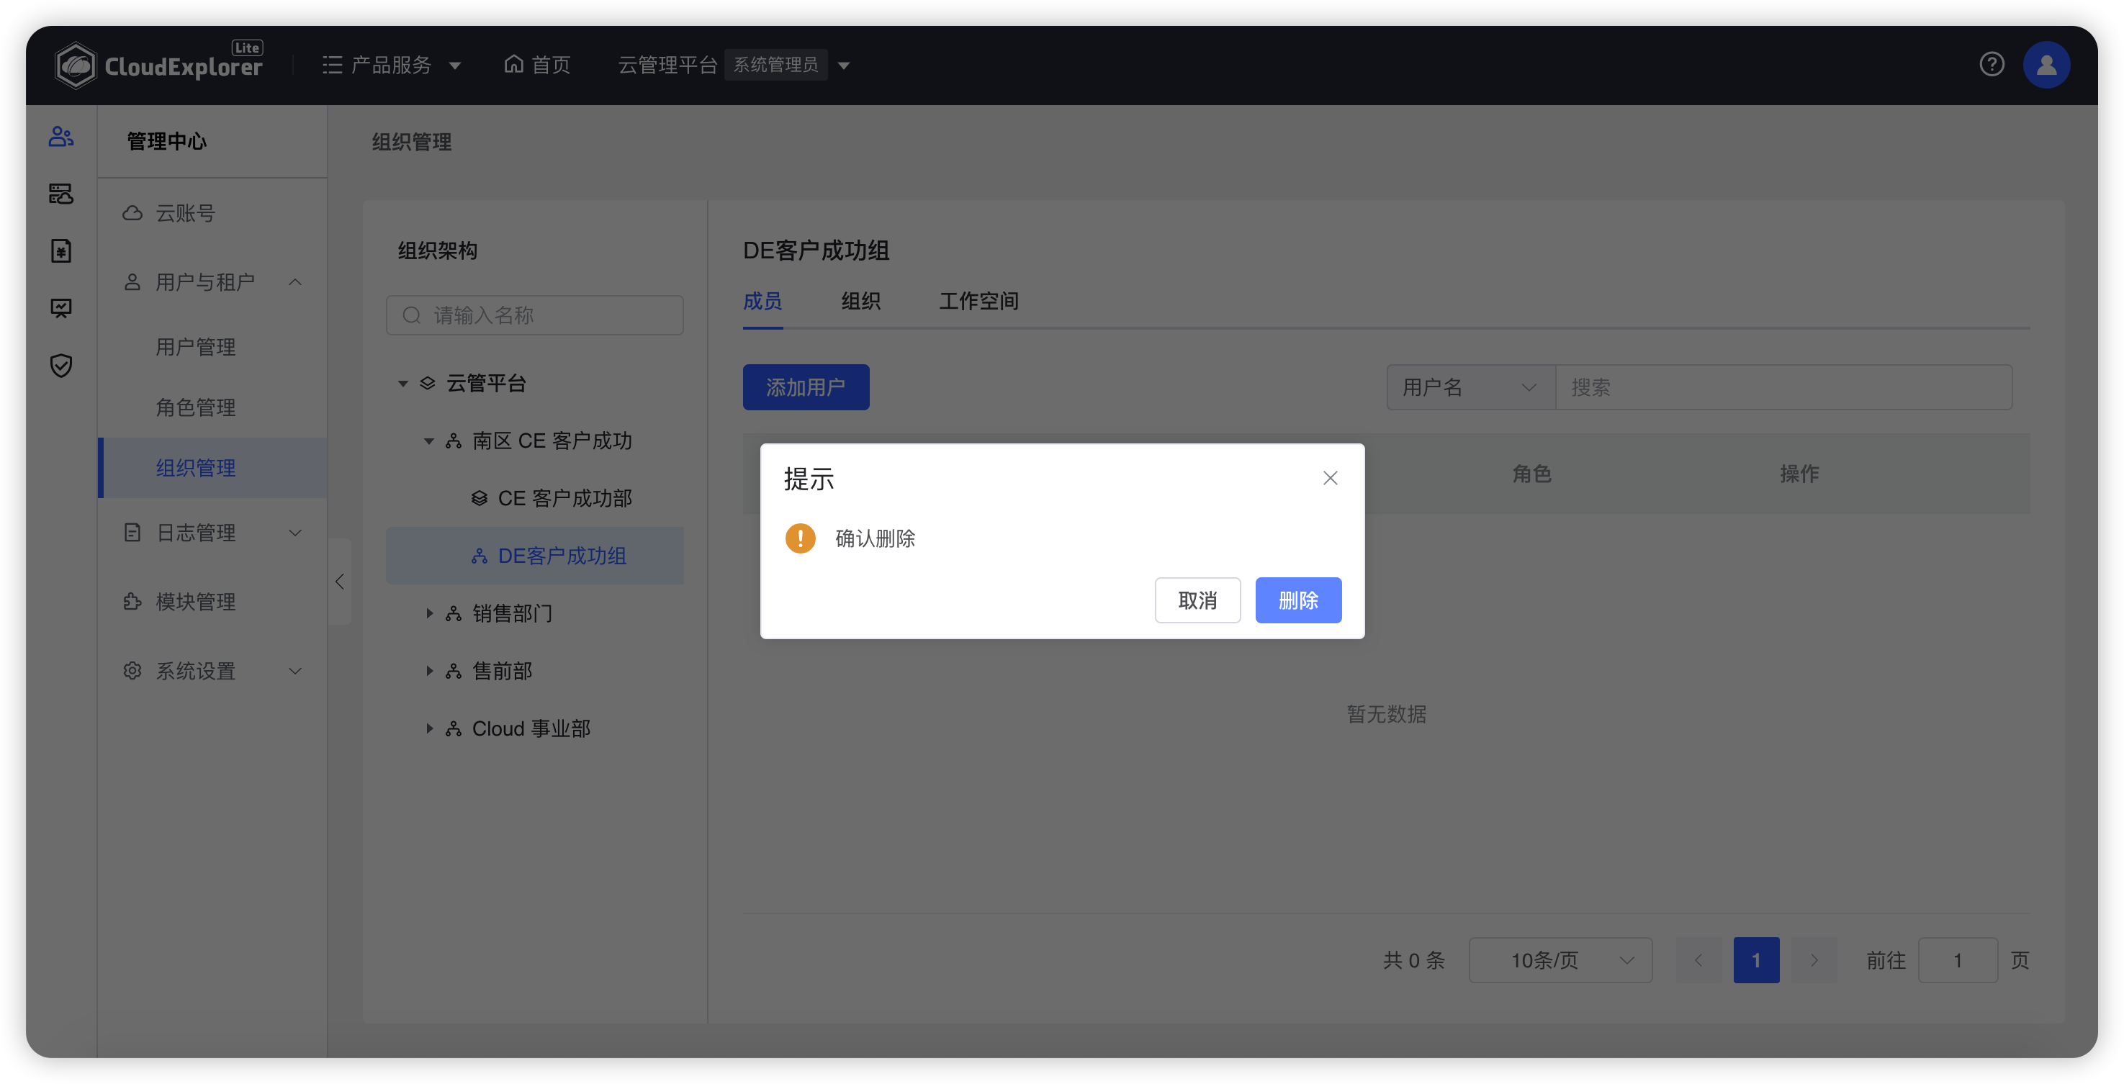Click the 取消 button in the dialog
This screenshot has height=1084, width=2124.
(x=1197, y=600)
